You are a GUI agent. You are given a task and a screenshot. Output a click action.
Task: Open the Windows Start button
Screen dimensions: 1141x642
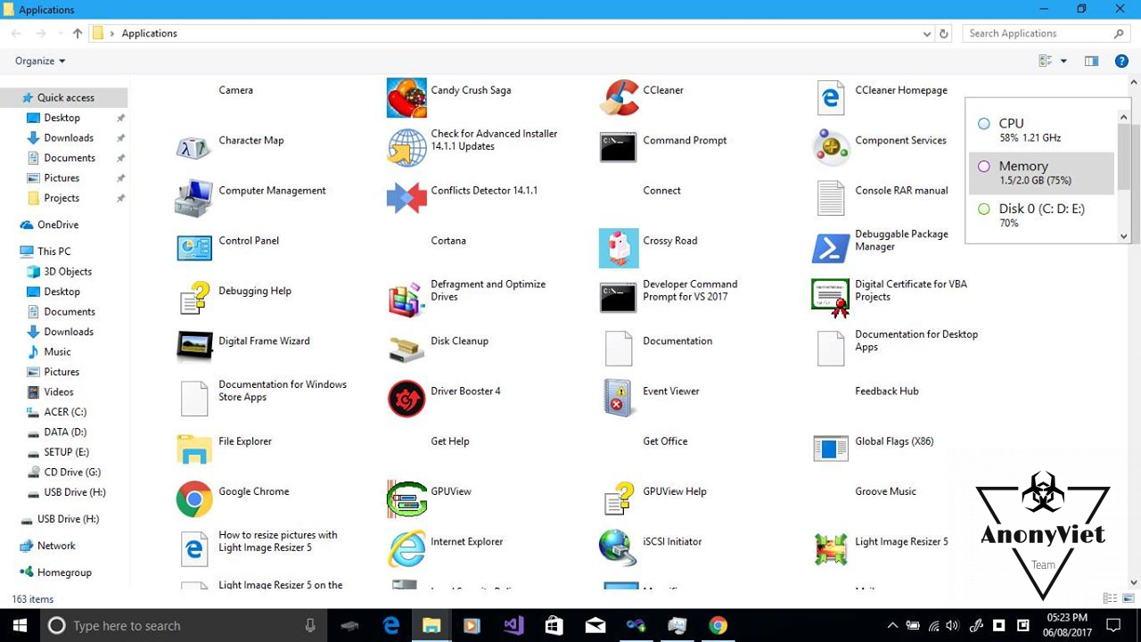[20, 626]
